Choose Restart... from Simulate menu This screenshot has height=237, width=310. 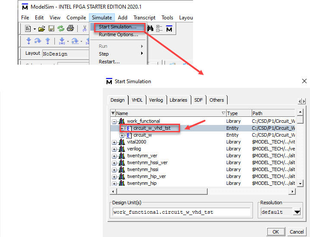tap(118, 62)
